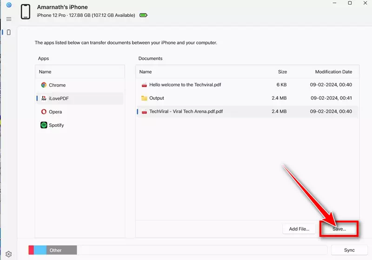Close the Apple Devices window
This screenshot has height=260, width=372.
[365, 3]
